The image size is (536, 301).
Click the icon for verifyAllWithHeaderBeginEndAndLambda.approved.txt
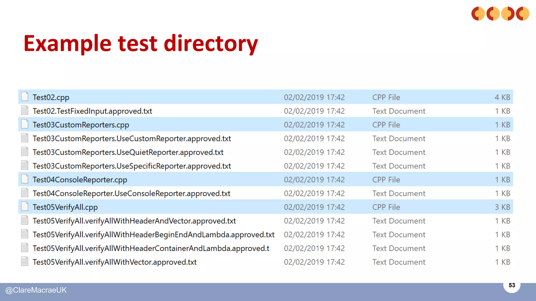25,234
